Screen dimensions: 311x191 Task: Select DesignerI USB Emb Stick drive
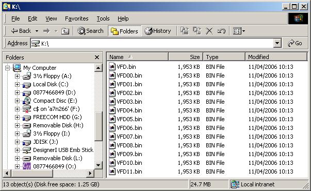pyautogui.click(x=63, y=150)
